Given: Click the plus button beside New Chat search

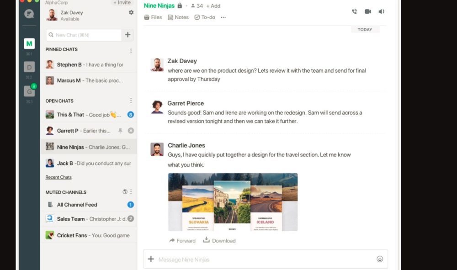Looking at the screenshot, I should pyautogui.click(x=128, y=35).
